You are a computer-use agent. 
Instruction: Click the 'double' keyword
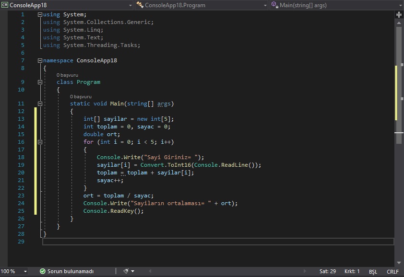coord(93,134)
